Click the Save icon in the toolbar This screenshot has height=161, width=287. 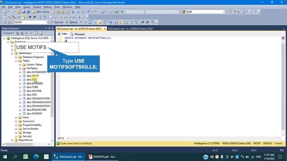(x=24, y=12)
